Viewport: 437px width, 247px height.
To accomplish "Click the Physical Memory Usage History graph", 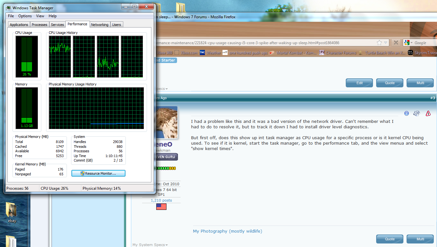I will click(96, 108).
